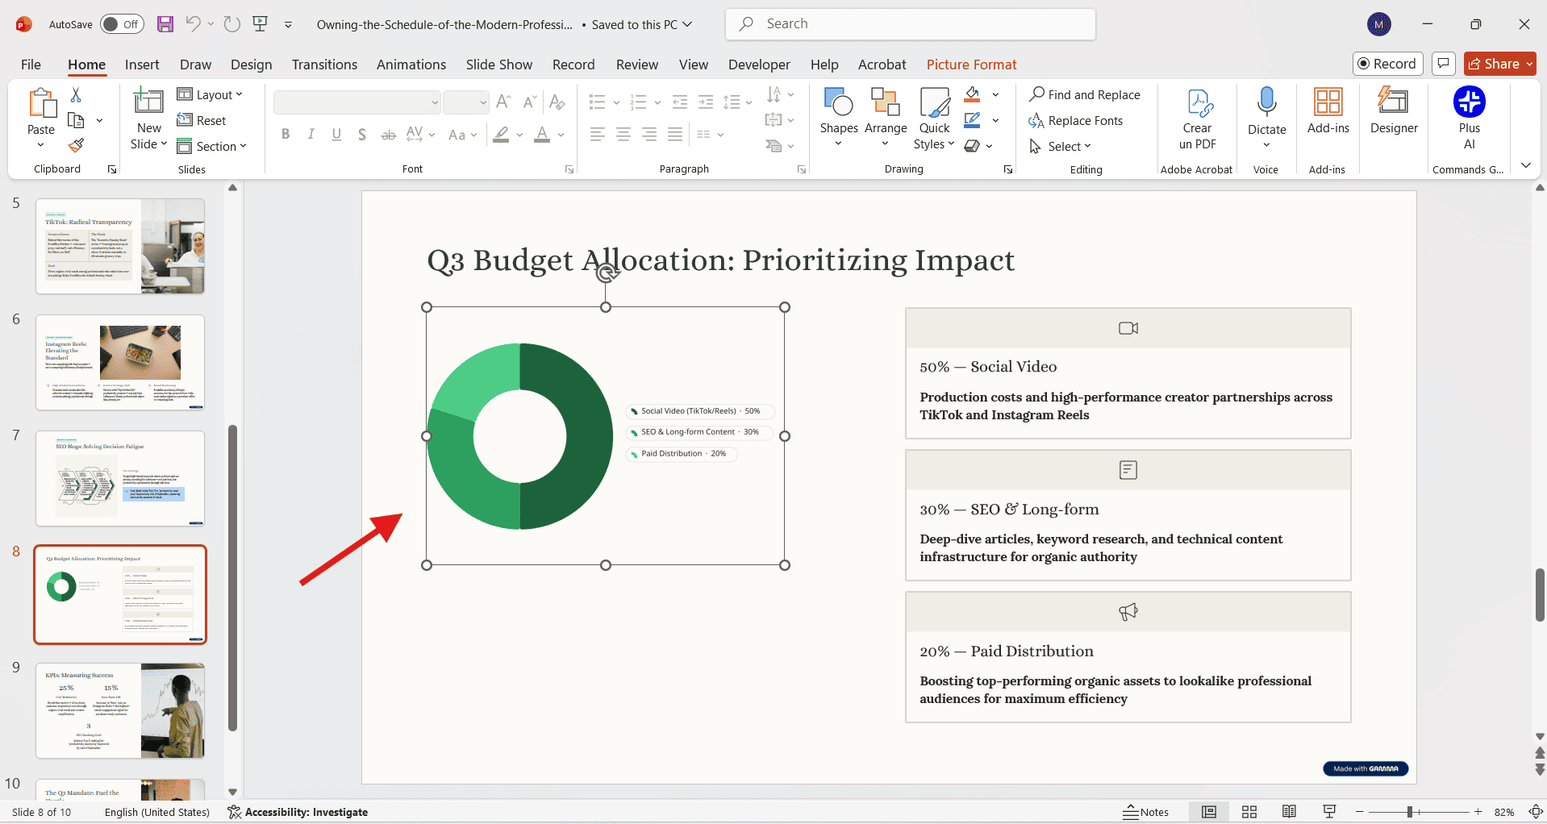This screenshot has height=824, width=1547.
Task: Toggle Underline formatting
Action: coord(336,135)
